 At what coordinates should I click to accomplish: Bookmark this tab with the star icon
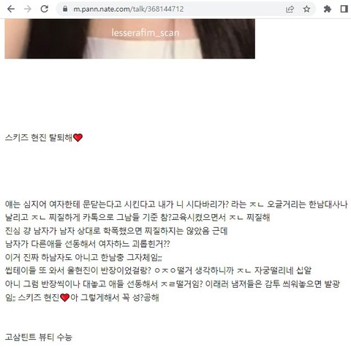306,9
